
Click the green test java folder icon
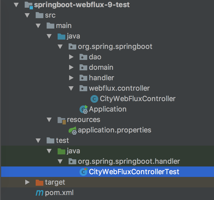61,151
